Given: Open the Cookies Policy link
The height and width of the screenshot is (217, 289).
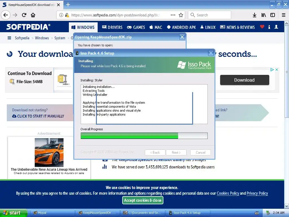Looking at the screenshot, I should click(x=228, y=193).
